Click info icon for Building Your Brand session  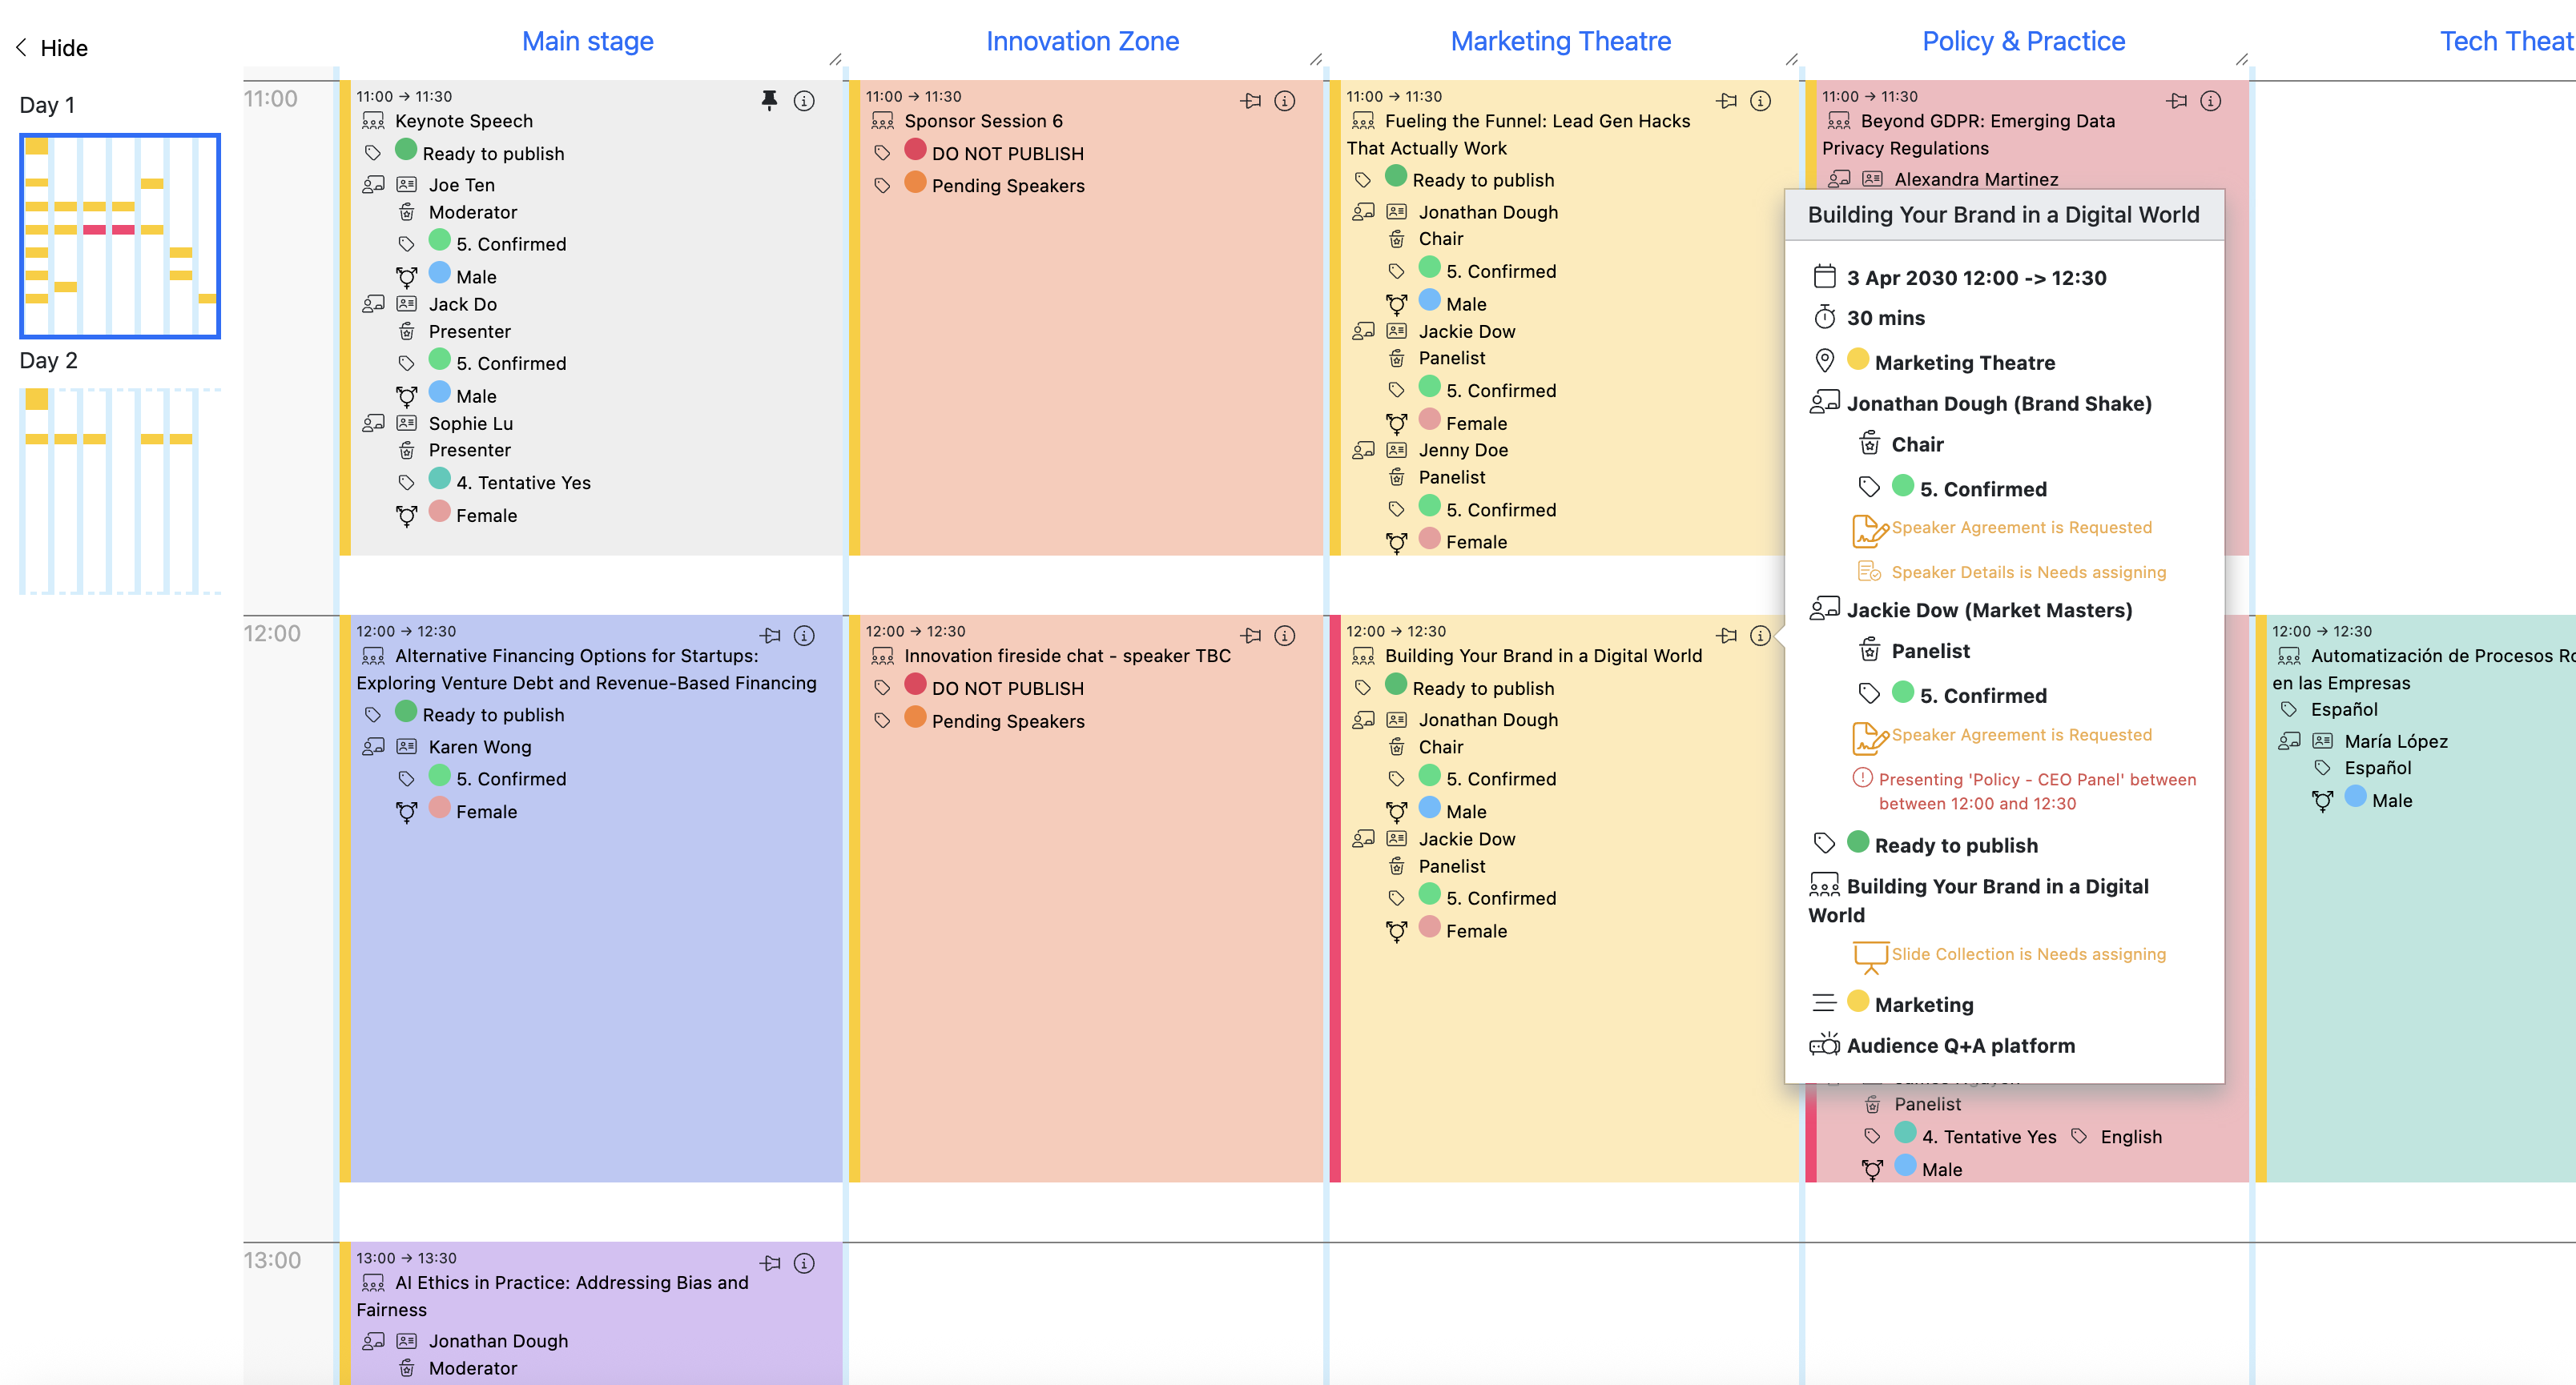tap(1761, 636)
